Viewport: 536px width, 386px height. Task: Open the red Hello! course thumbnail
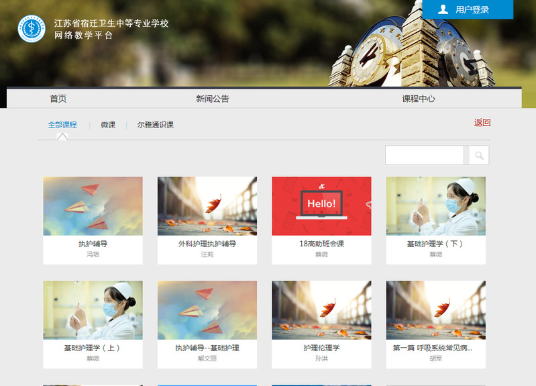(321, 206)
